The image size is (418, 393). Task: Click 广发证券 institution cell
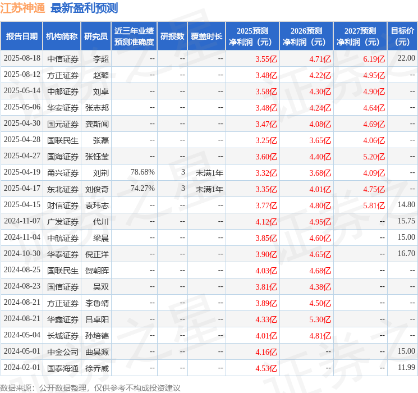coord(63,221)
